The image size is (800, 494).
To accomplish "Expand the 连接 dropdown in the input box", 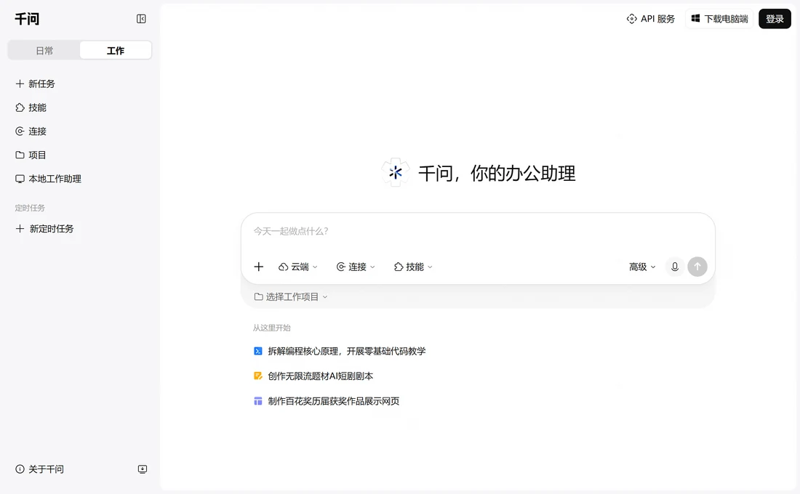I will 356,267.
